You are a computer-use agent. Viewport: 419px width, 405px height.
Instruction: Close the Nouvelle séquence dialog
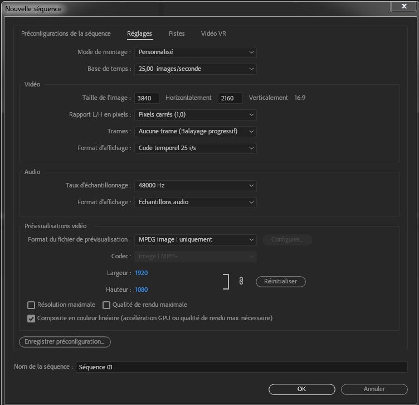[403, 6]
